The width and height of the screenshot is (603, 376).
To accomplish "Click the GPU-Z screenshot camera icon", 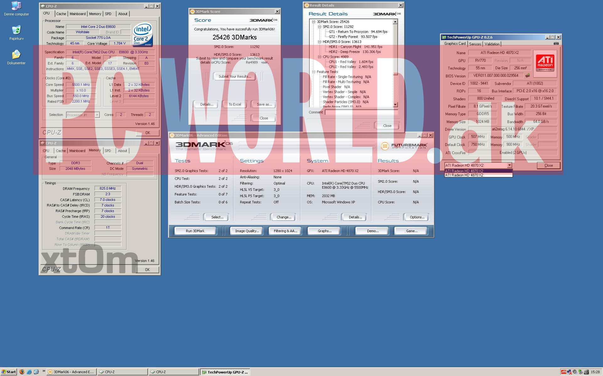I will [556, 44].
